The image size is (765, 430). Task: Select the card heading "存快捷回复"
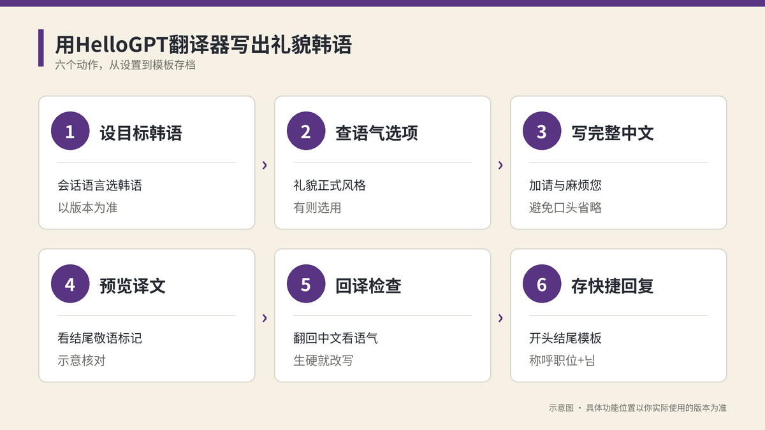[613, 285]
